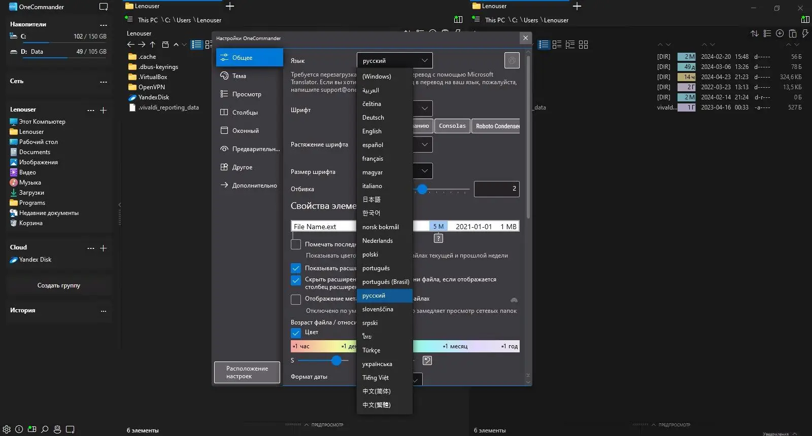The image size is (812, 436).
Task: Toggle column layout icon at right pane top
Action: coord(805,20)
